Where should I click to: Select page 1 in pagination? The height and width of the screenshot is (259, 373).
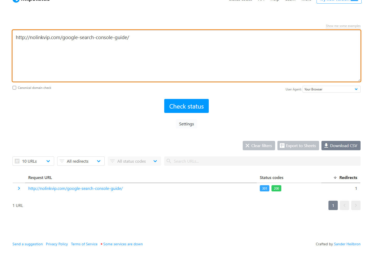(x=333, y=205)
